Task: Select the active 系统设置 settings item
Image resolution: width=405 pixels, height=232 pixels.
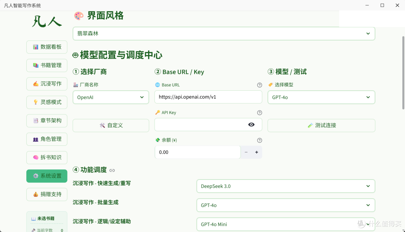Action: pyautogui.click(x=47, y=176)
